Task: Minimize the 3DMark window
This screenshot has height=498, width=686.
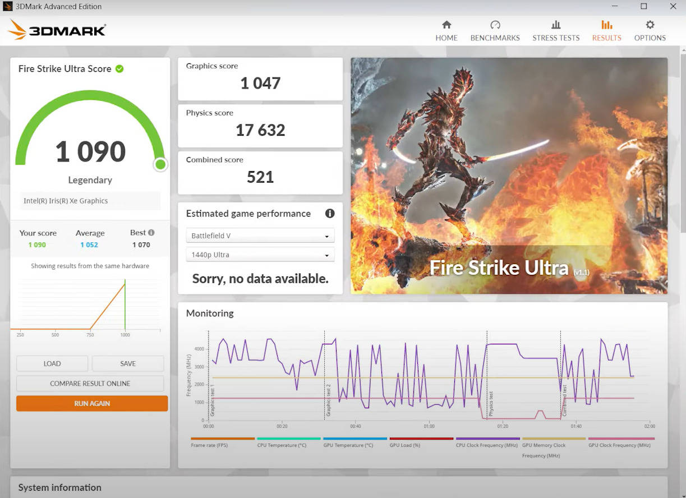Action: point(615,6)
